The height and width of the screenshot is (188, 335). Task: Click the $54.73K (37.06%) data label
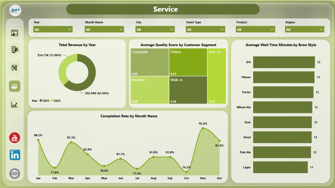click(x=49, y=55)
